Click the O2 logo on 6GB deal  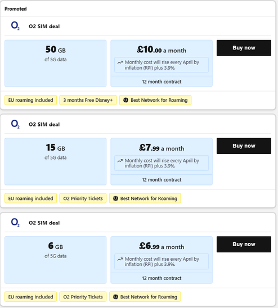(15, 223)
